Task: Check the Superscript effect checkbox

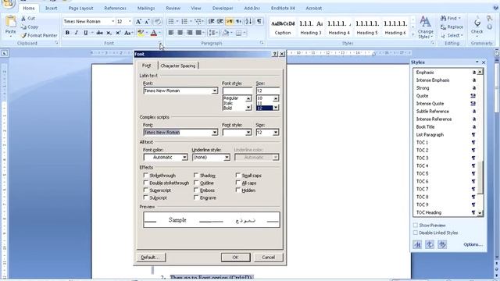Action: click(146, 190)
